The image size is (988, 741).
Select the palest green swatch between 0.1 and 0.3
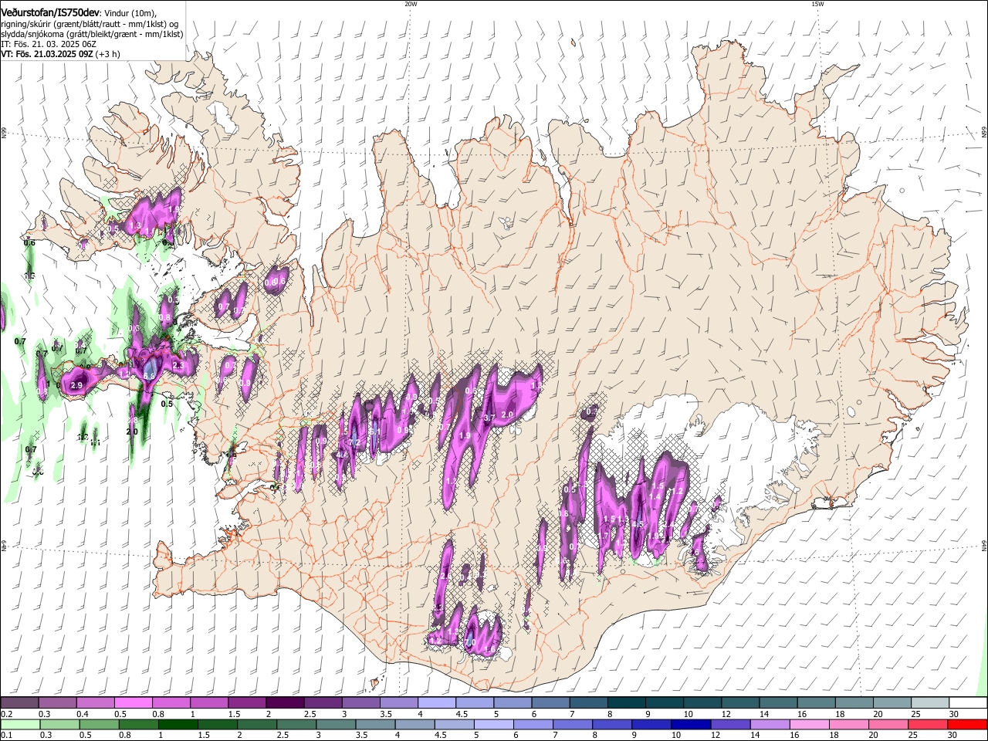[x=20, y=724]
